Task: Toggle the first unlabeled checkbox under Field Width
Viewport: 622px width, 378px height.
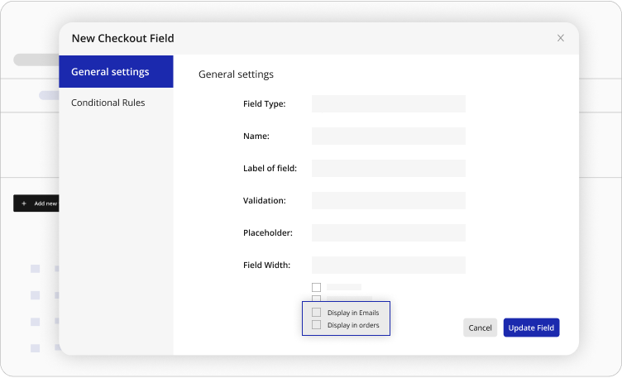Action: 316,287
